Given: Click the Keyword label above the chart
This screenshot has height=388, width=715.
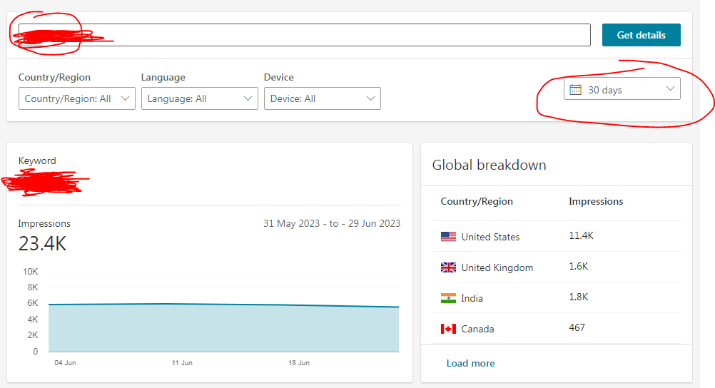Looking at the screenshot, I should point(37,161).
